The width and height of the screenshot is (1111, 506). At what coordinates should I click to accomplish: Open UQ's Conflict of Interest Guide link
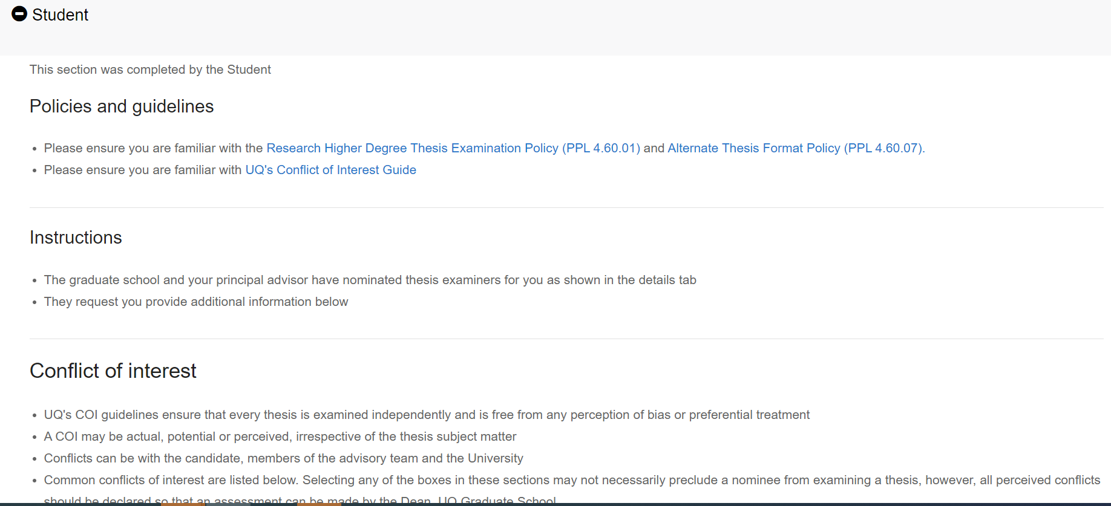[330, 170]
